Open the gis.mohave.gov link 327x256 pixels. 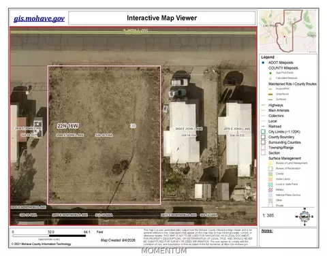tap(39, 18)
